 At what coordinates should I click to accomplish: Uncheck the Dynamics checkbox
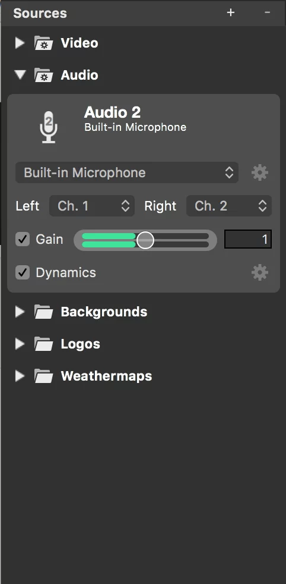pyautogui.click(x=23, y=272)
